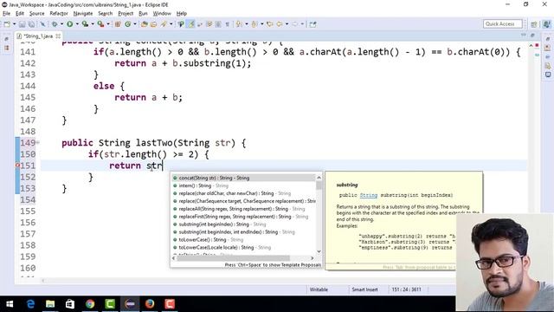This screenshot has width=554, height=312.
Task: Click the Previous Annotation icon
Action: [x=254, y=24]
